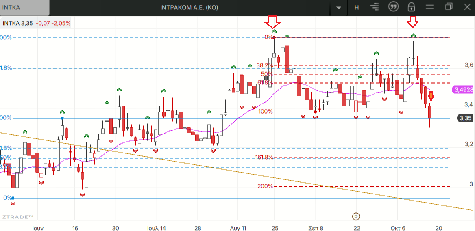Screen dimensions: 475x231
Task: Select the INTKA symbol tab
Action: click(x=24, y=7)
